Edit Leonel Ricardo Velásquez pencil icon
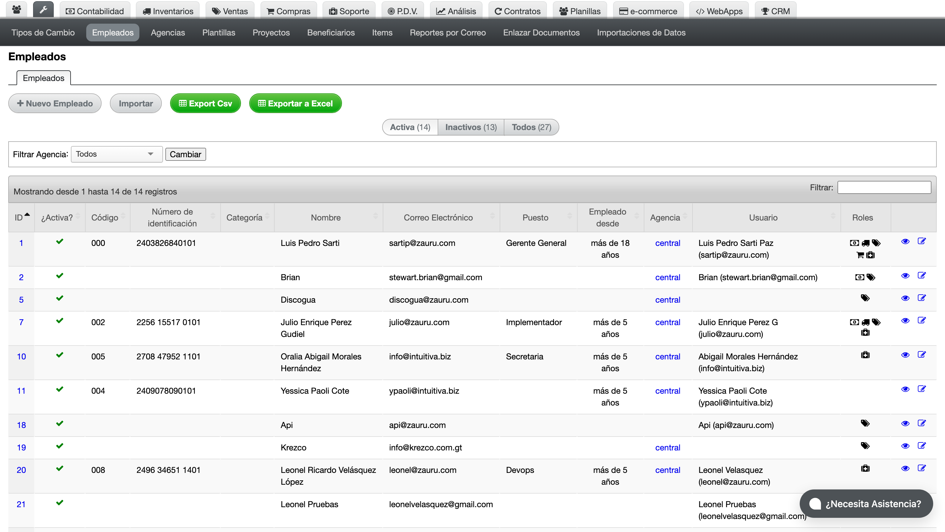 (921, 468)
